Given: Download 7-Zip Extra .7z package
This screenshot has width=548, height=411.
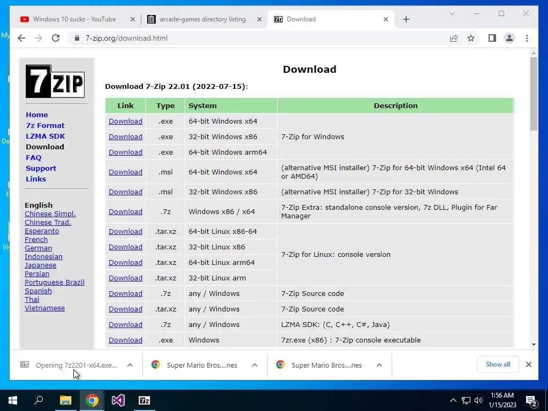Looking at the screenshot, I should [125, 212].
